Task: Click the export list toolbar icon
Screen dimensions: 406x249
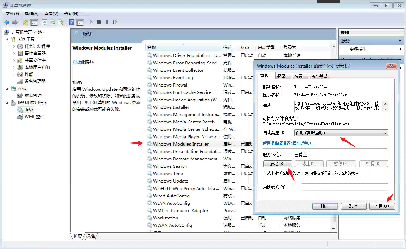Action: pyautogui.click(x=61, y=22)
